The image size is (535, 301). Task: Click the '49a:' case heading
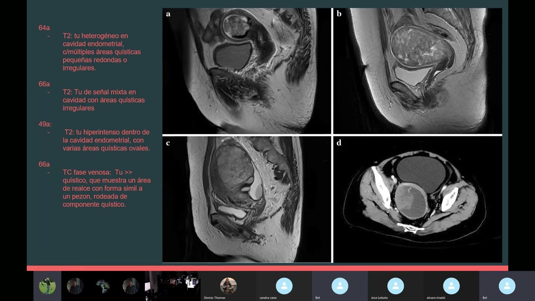[45, 124]
